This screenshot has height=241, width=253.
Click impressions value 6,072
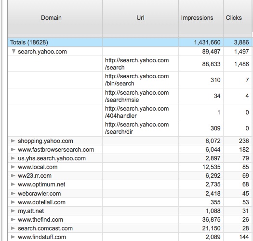coord(213,141)
